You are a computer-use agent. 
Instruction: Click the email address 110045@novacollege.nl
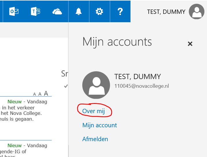click(141, 86)
